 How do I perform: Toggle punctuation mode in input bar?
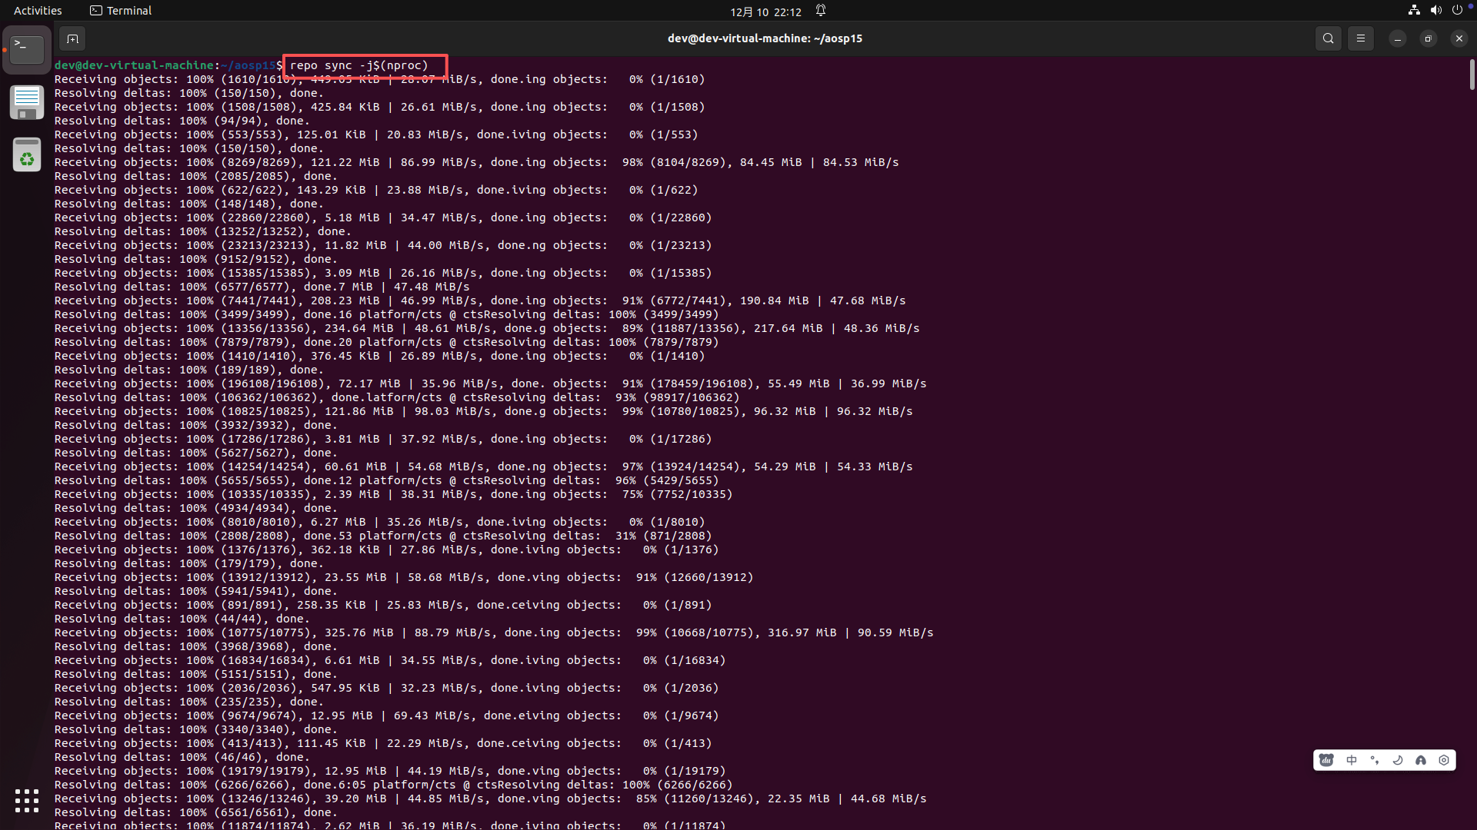(x=1375, y=760)
